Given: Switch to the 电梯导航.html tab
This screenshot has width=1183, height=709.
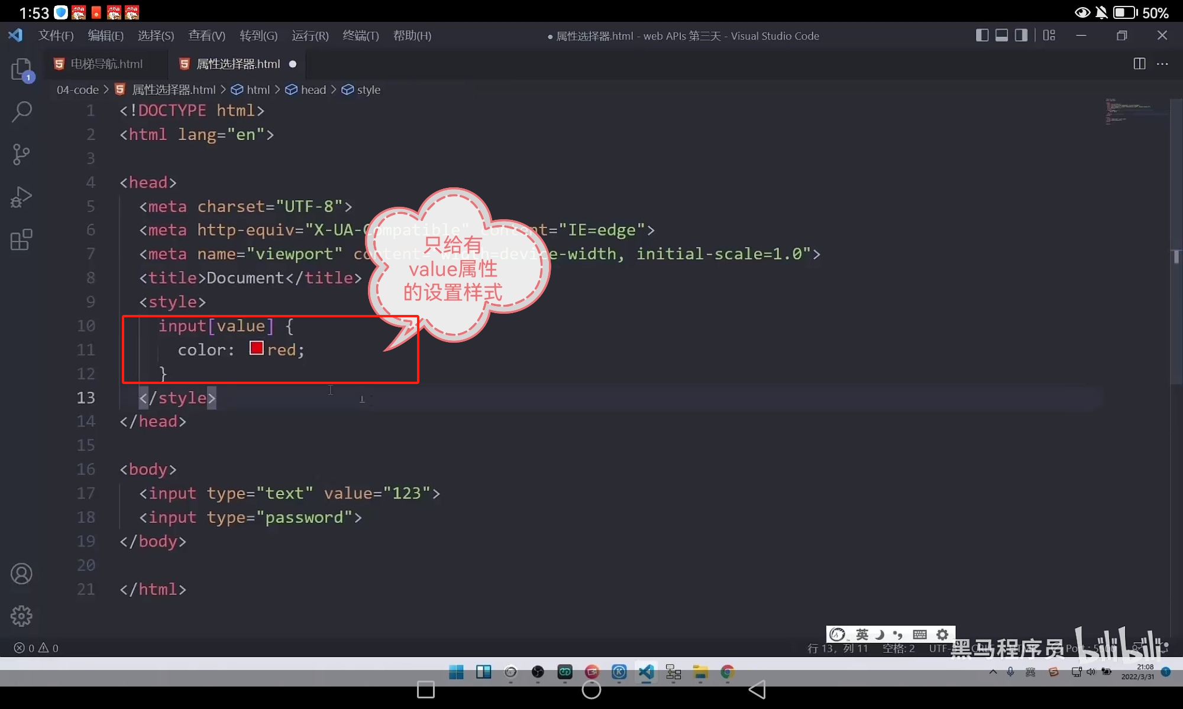Looking at the screenshot, I should (x=106, y=64).
